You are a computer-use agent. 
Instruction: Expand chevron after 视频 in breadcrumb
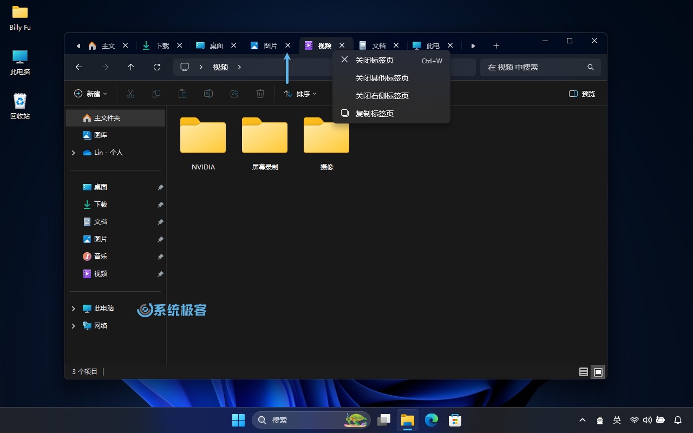239,67
